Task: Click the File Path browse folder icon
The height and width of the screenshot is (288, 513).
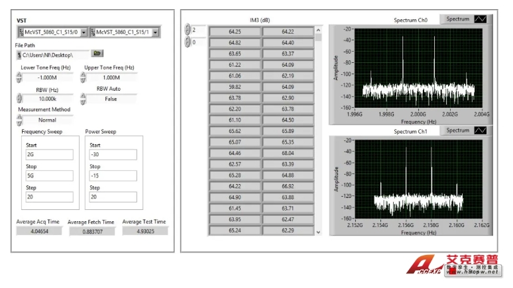Action: pyautogui.click(x=98, y=54)
